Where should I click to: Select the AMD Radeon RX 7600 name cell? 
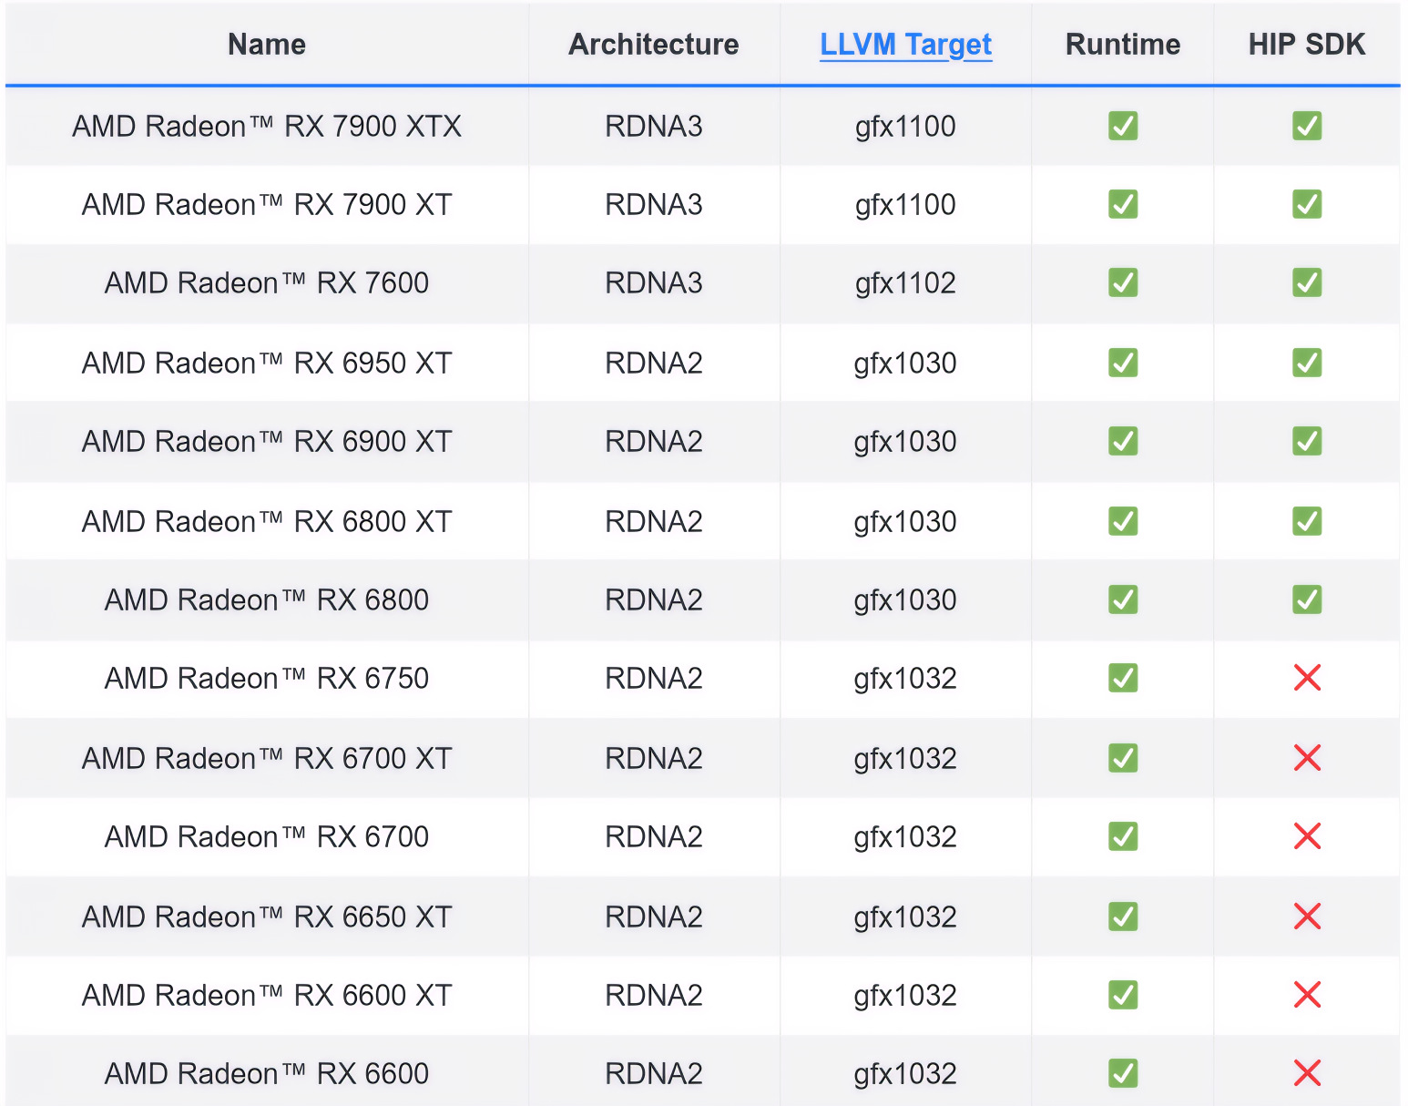click(x=267, y=282)
